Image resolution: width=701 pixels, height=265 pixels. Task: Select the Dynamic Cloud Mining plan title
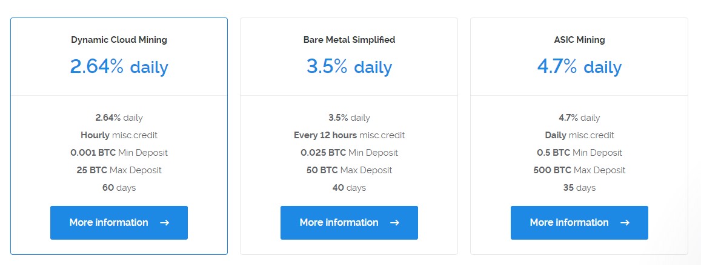click(x=119, y=40)
